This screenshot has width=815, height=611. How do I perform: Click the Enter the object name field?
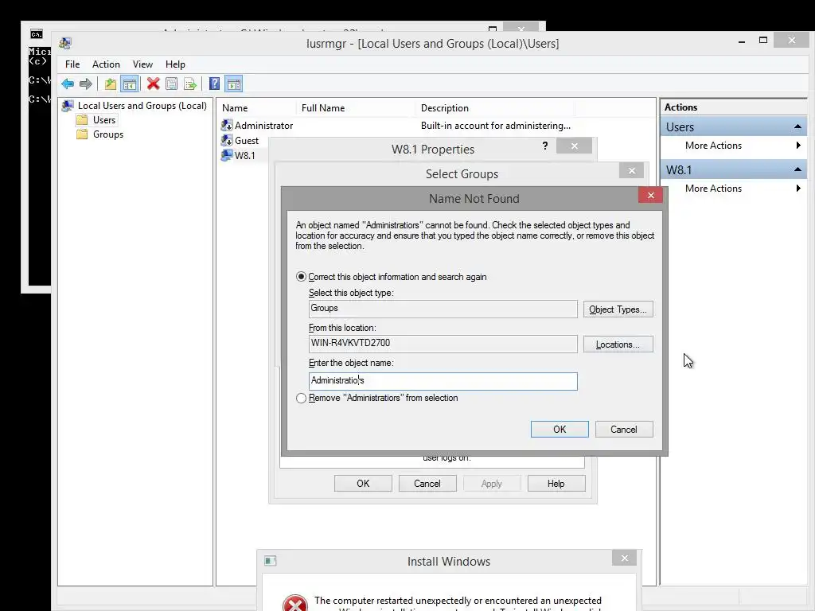pyautogui.click(x=443, y=381)
